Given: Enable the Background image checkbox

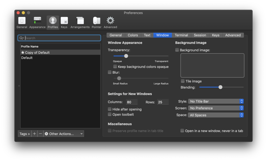Looking at the screenshot, I should (x=177, y=50).
